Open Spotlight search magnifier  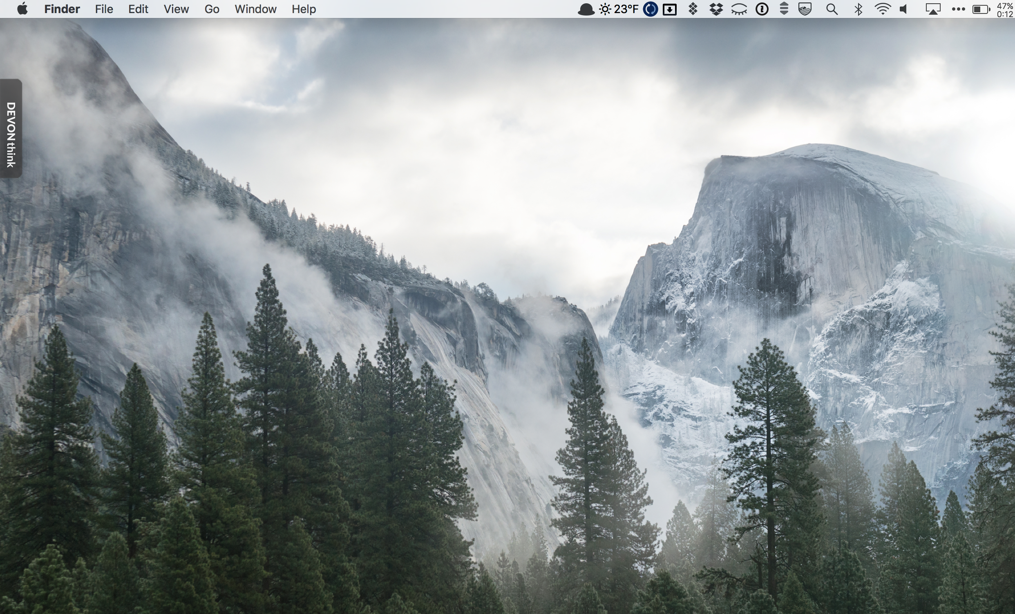832,9
